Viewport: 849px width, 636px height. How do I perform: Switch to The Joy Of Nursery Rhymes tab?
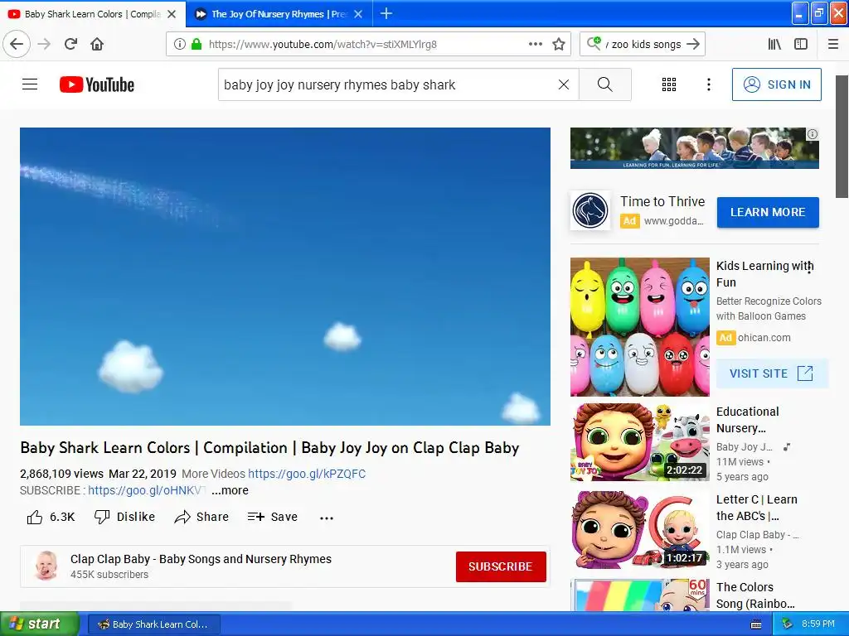click(x=279, y=13)
